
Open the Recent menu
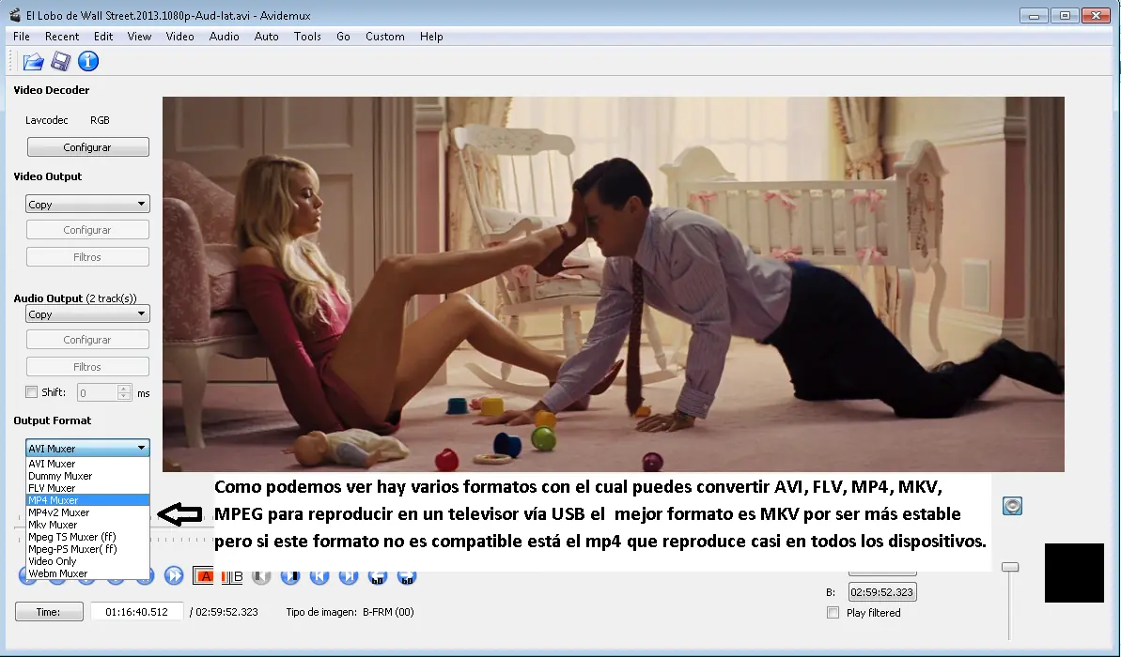click(61, 37)
